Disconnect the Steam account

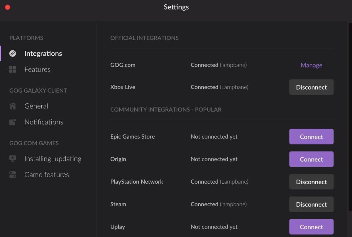(311, 204)
